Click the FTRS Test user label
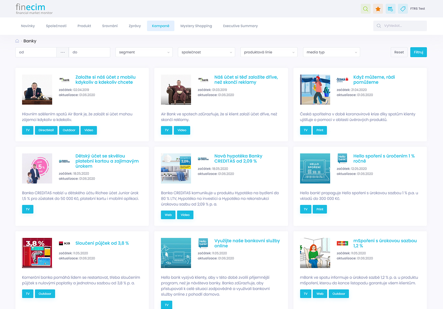The width and height of the screenshot is (443, 309). coord(418,9)
